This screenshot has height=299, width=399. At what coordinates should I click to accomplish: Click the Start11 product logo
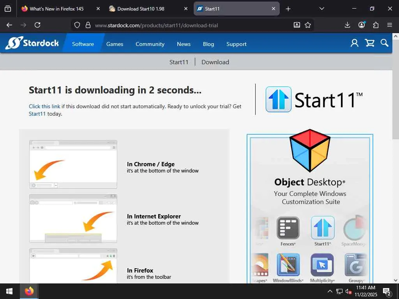pyautogui.click(x=314, y=99)
